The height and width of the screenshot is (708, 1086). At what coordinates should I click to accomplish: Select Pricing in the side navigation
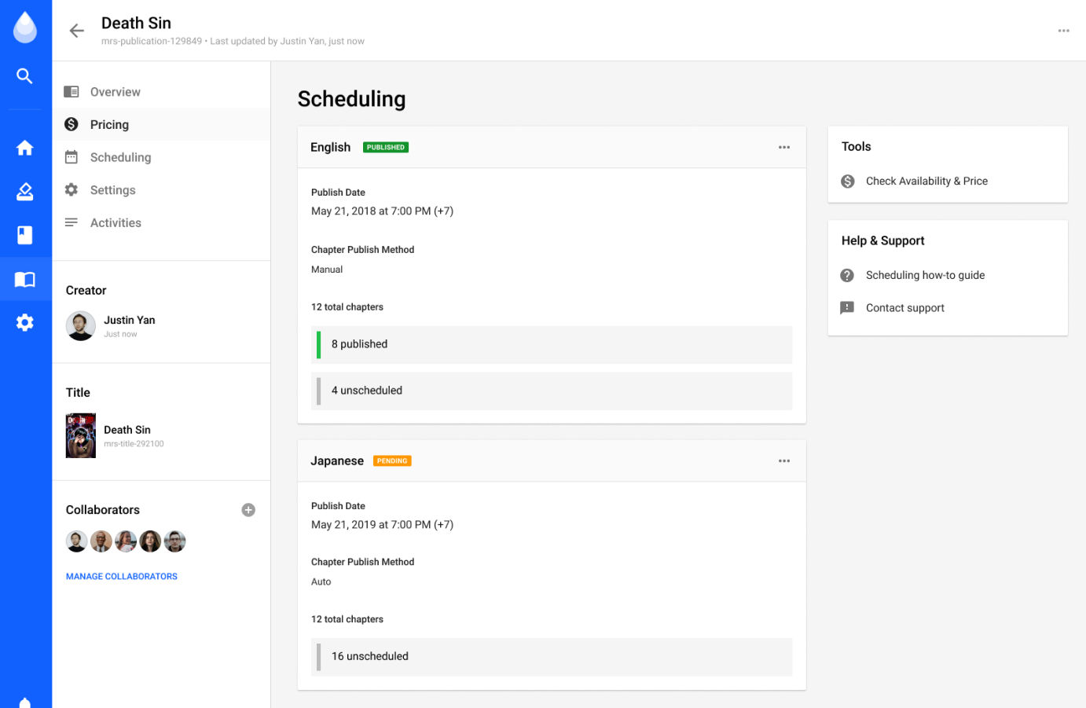click(x=109, y=125)
